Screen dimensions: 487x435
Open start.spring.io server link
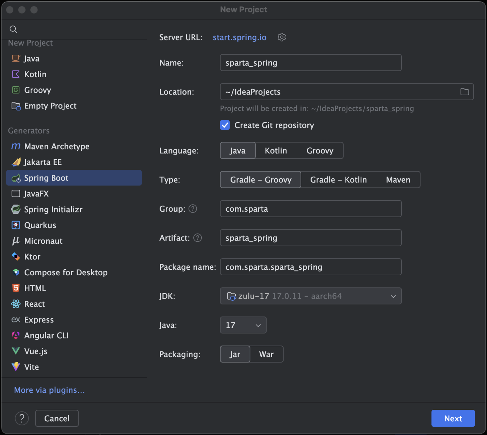tap(240, 37)
